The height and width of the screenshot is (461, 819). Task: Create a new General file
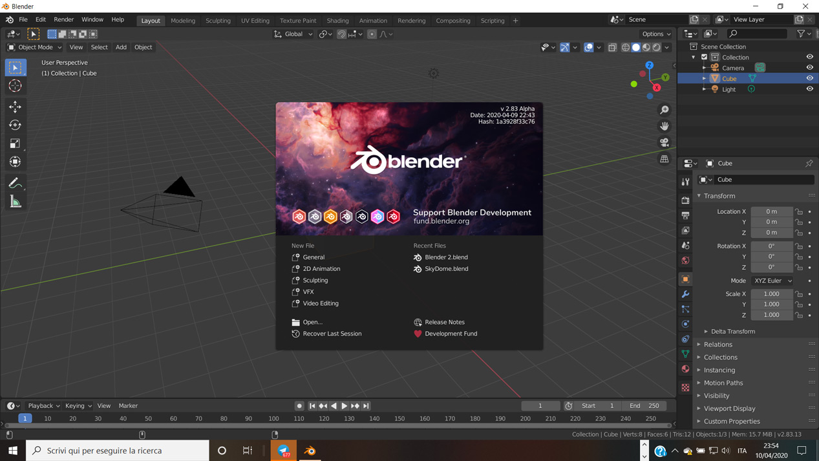point(314,257)
